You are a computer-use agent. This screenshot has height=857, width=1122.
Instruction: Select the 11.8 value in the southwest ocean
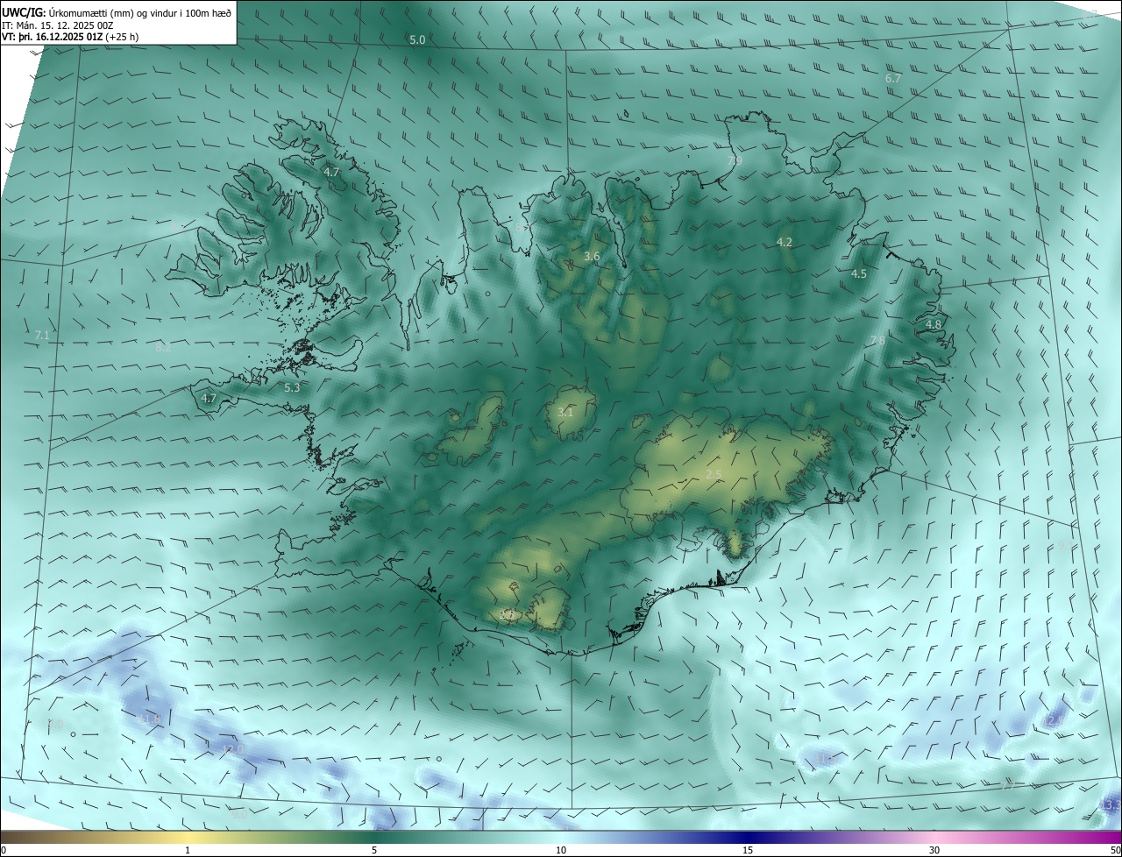click(150, 720)
